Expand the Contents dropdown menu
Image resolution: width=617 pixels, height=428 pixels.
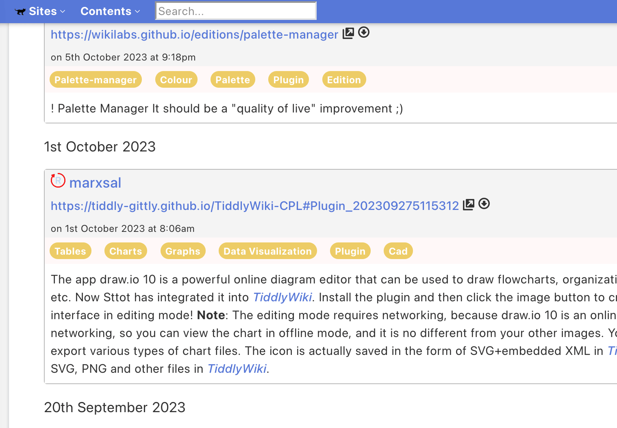[110, 11]
